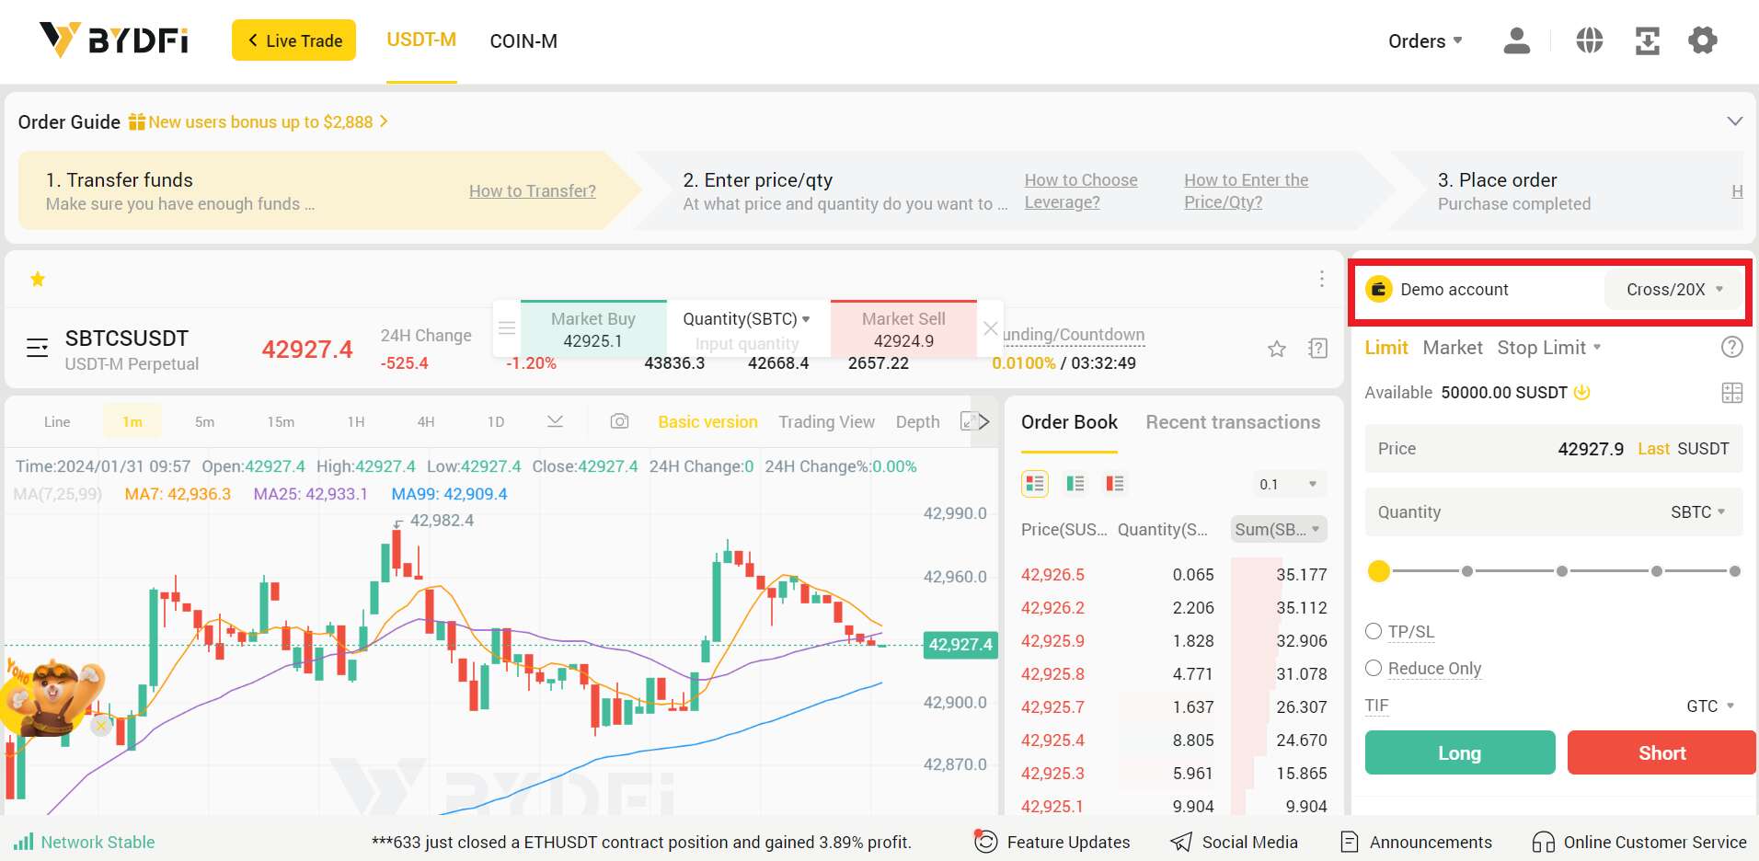
Task: Click the Live Trade button
Action: tap(293, 40)
